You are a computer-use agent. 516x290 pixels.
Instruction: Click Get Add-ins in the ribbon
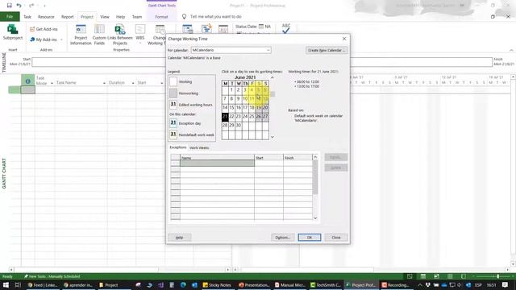44,29
